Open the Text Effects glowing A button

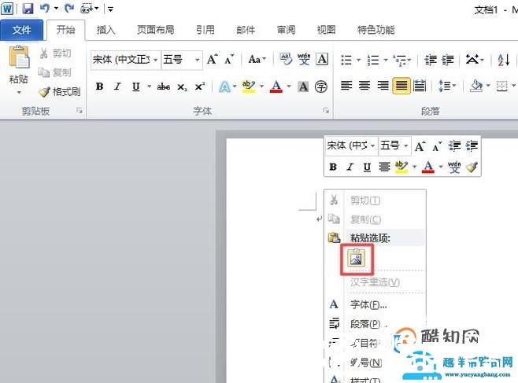(x=224, y=87)
